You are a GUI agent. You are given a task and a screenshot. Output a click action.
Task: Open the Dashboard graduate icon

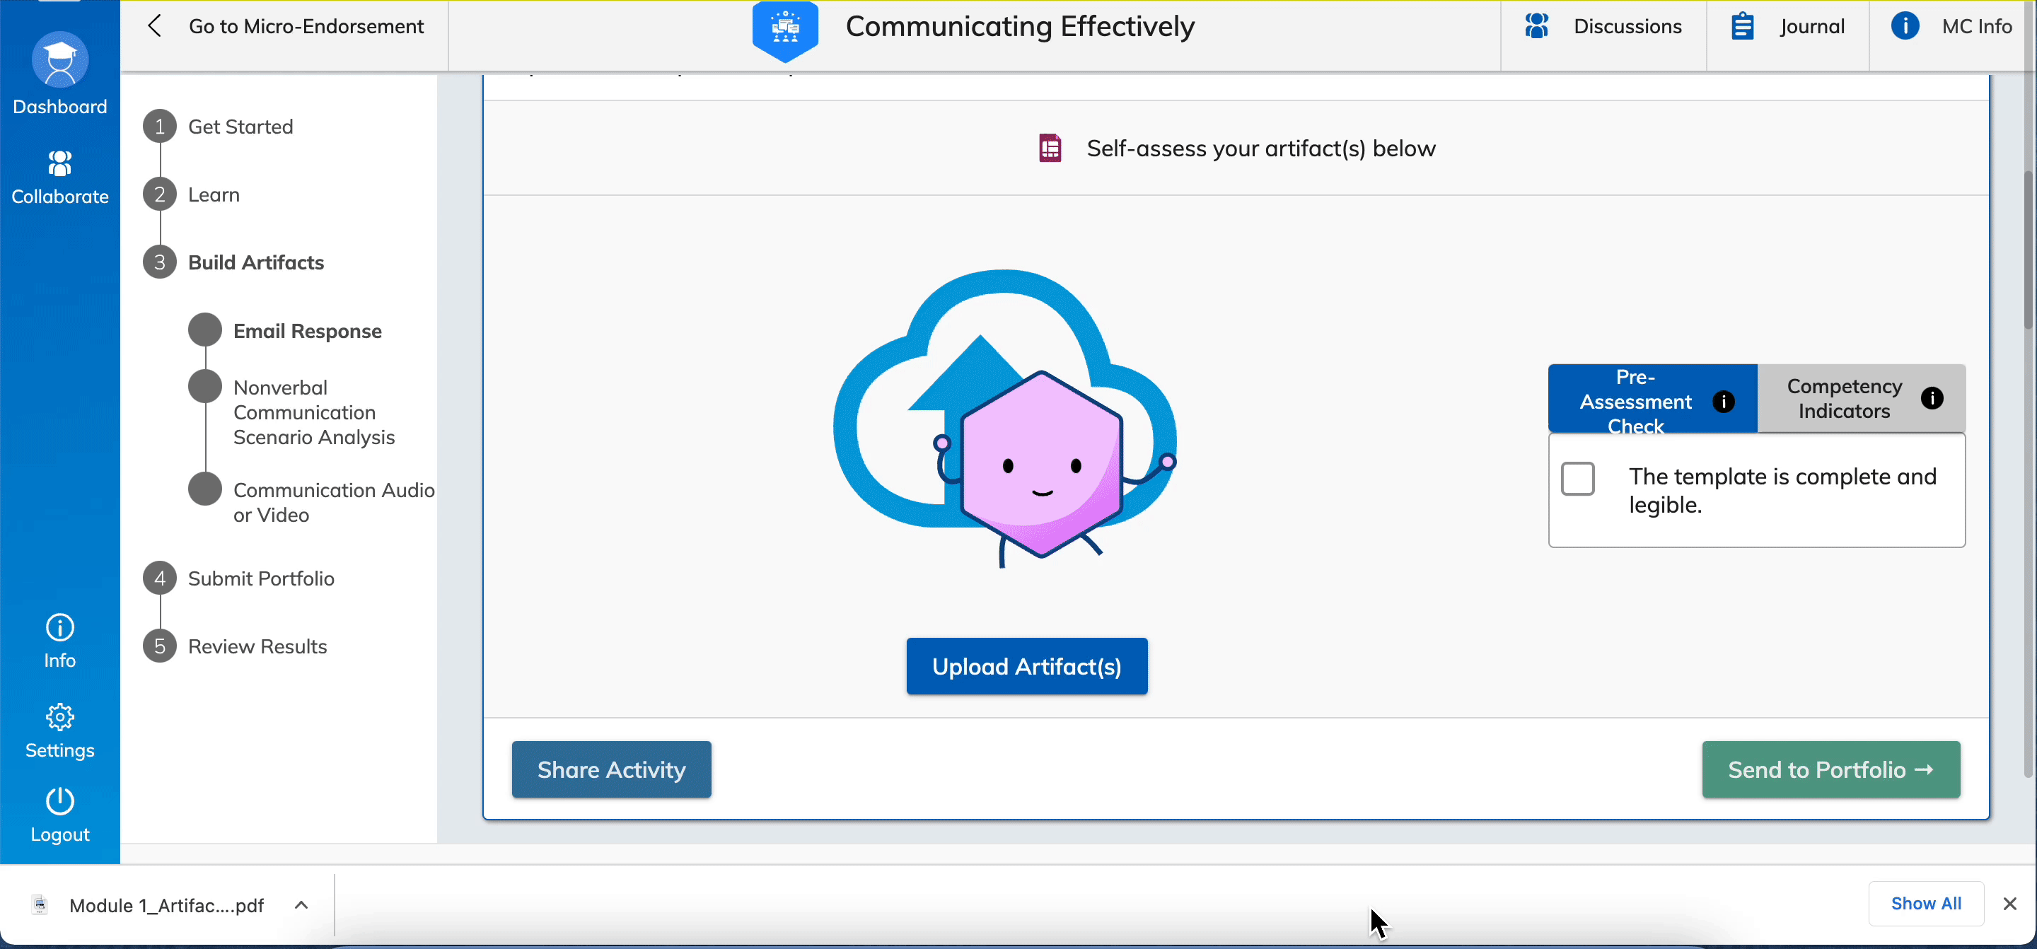click(x=60, y=60)
